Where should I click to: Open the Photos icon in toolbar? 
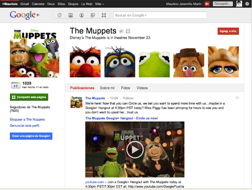pyautogui.click(x=71, y=15)
